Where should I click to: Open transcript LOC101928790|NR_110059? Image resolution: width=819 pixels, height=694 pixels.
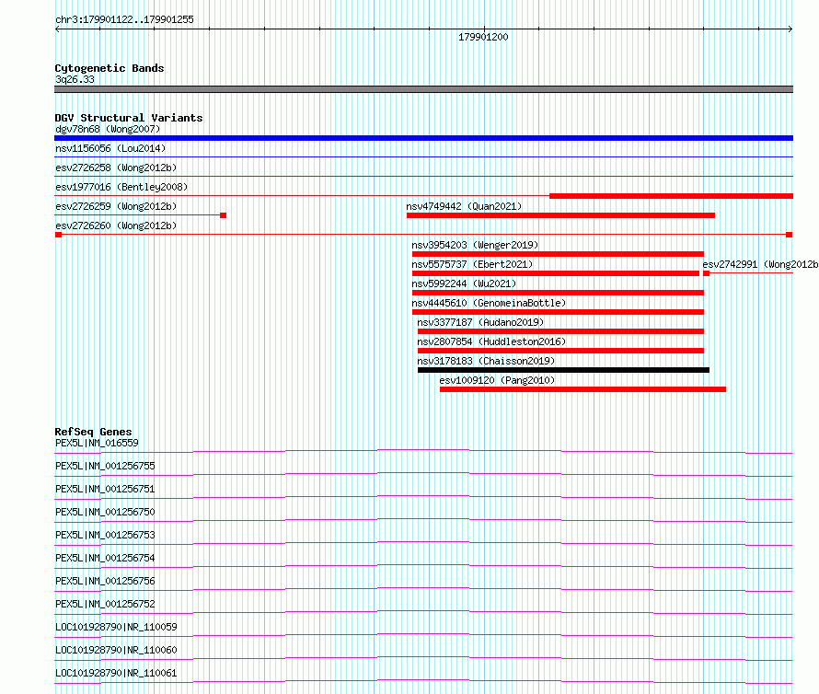pos(116,627)
